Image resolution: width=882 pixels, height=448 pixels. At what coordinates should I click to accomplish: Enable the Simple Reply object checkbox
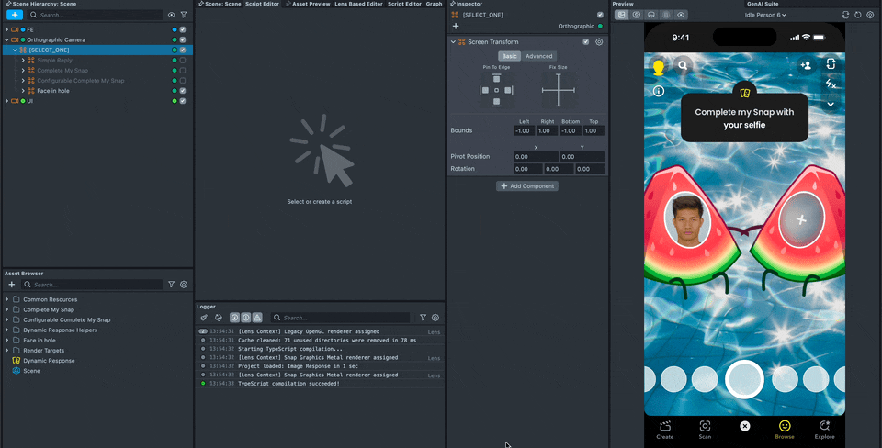click(x=183, y=60)
